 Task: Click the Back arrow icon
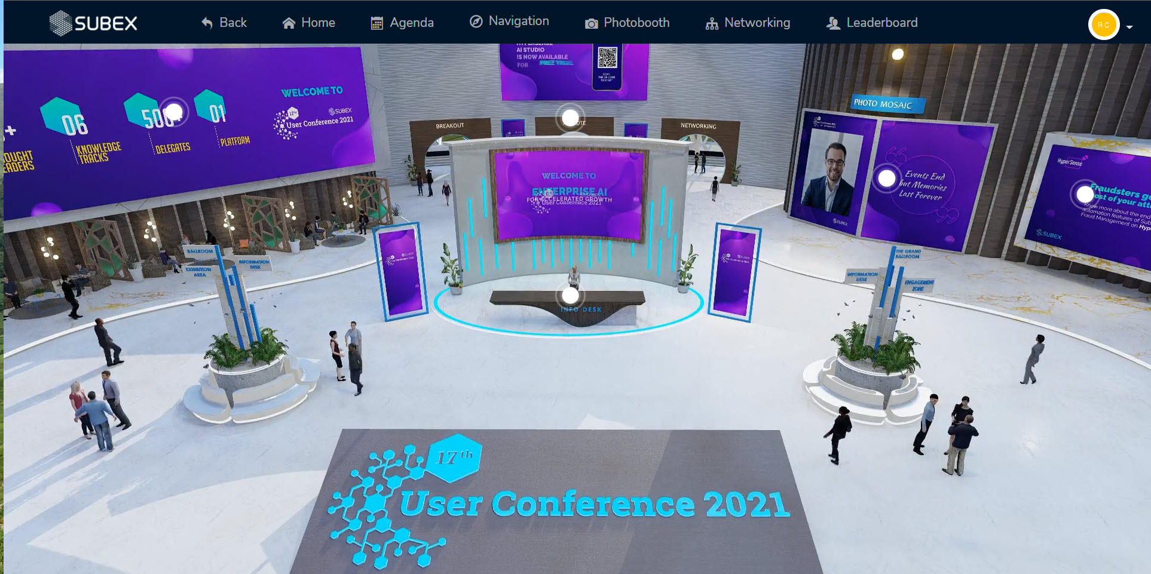pos(207,23)
